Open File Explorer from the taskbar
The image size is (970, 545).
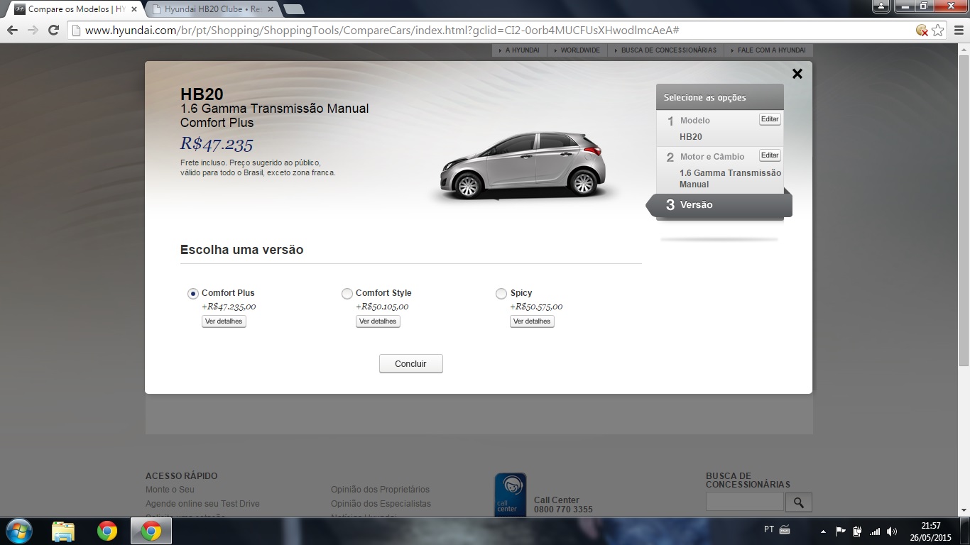click(63, 531)
